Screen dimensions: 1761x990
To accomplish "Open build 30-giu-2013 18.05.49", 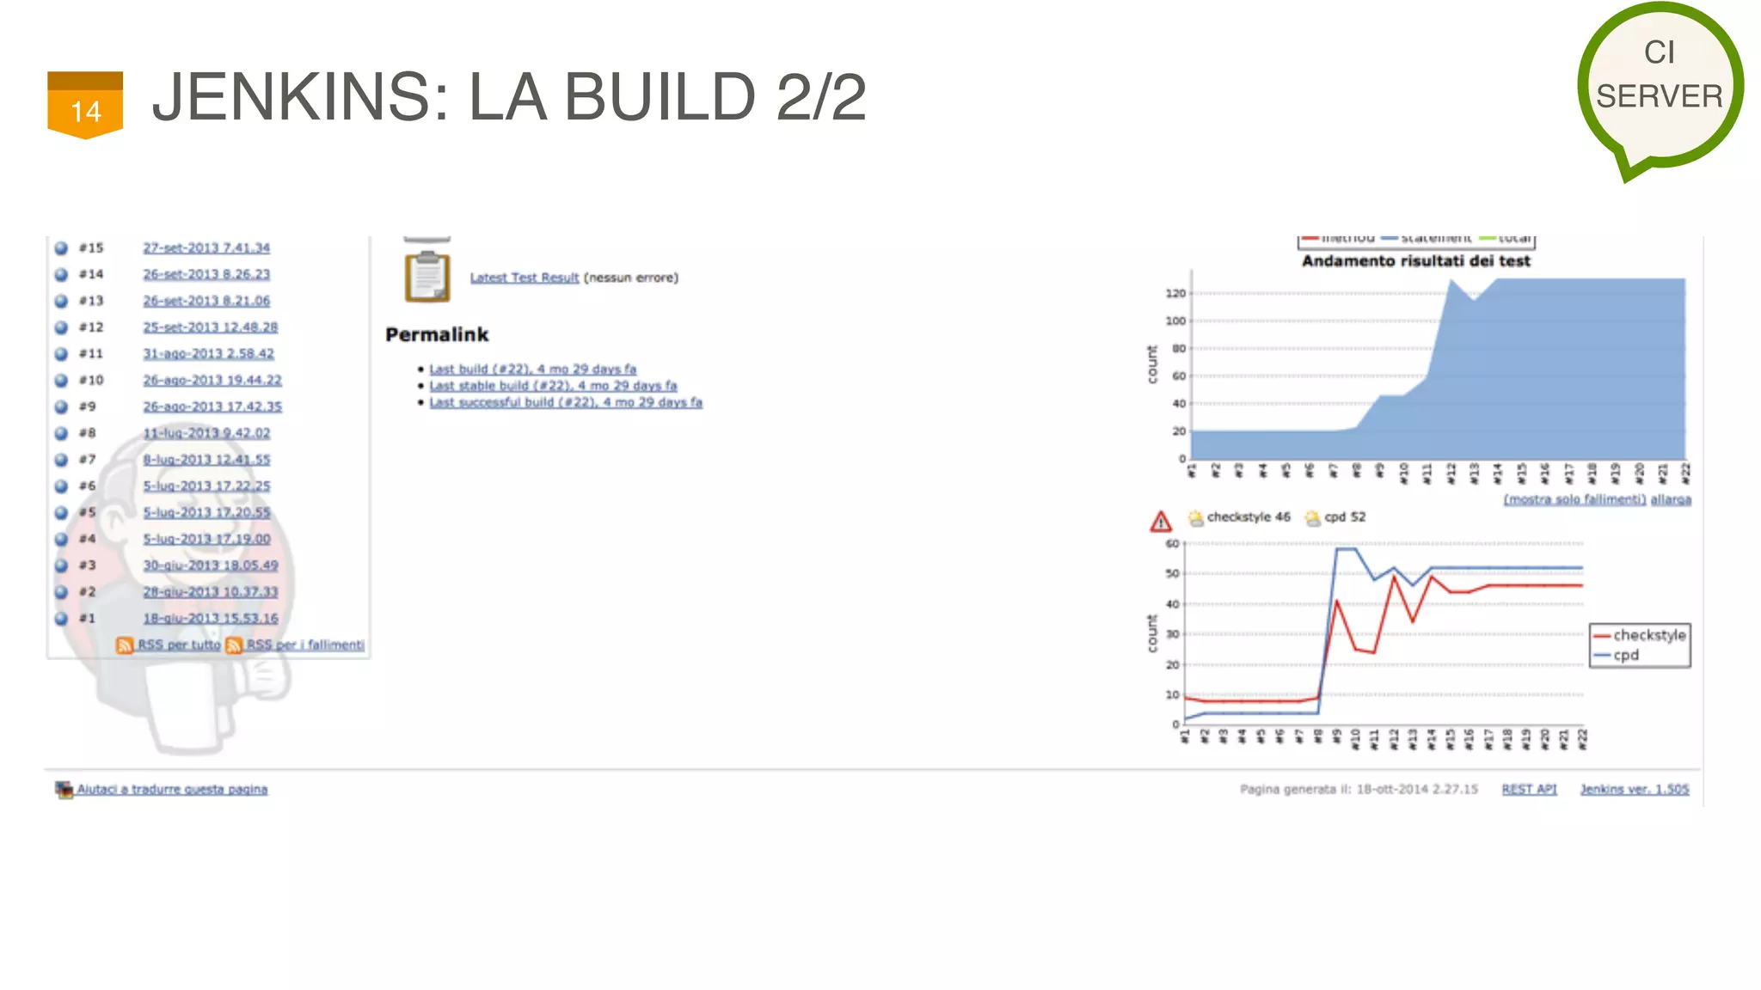I will click(x=211, y=565).
